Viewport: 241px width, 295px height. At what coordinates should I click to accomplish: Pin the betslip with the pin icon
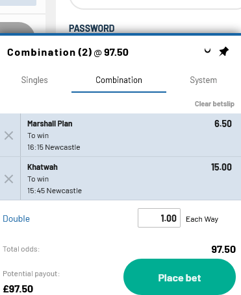(223, 51)
